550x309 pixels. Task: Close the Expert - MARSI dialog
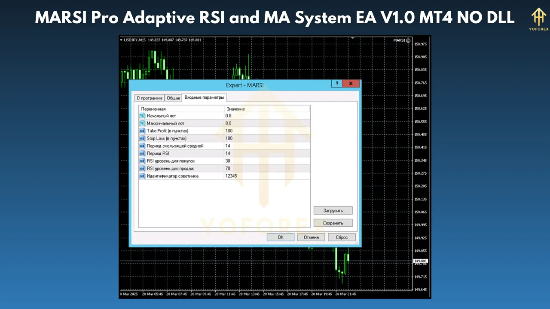pyautogui.click(x=351, y=84)
